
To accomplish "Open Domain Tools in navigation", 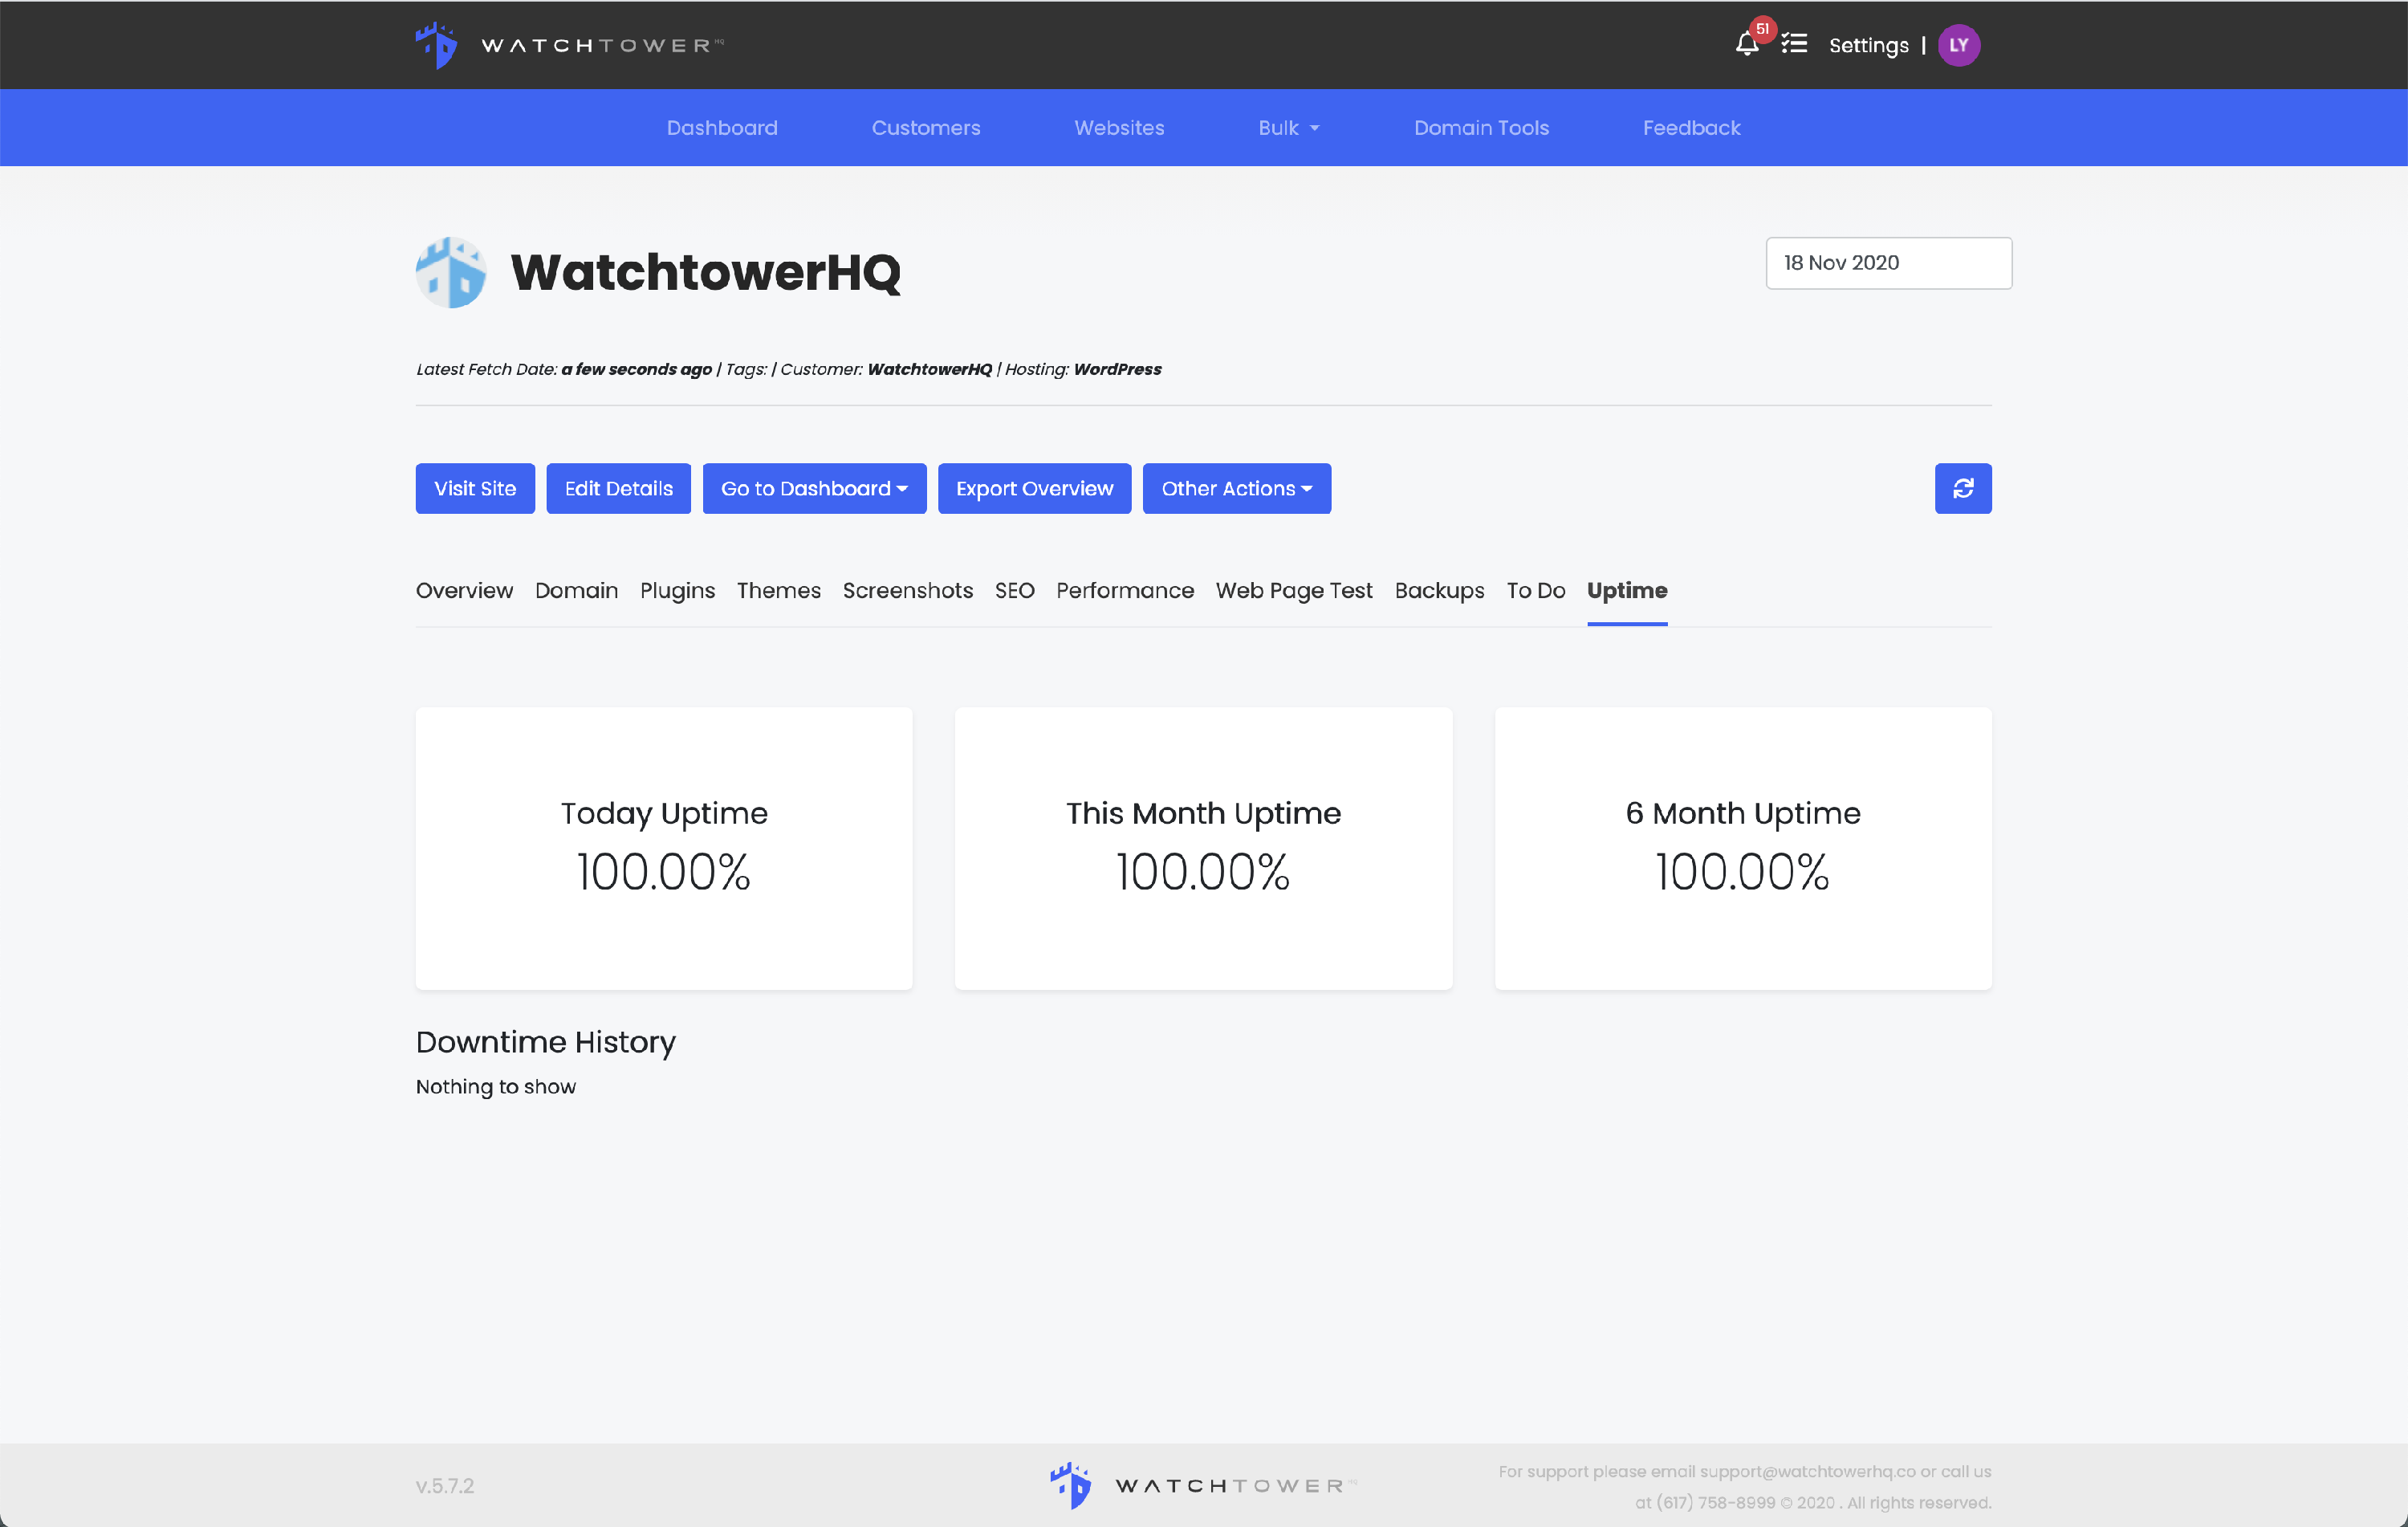I will point(1480,128).
